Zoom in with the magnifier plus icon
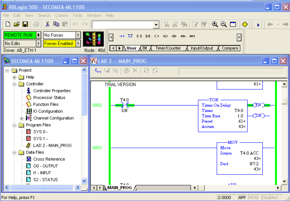 click(x=215, y=24)
